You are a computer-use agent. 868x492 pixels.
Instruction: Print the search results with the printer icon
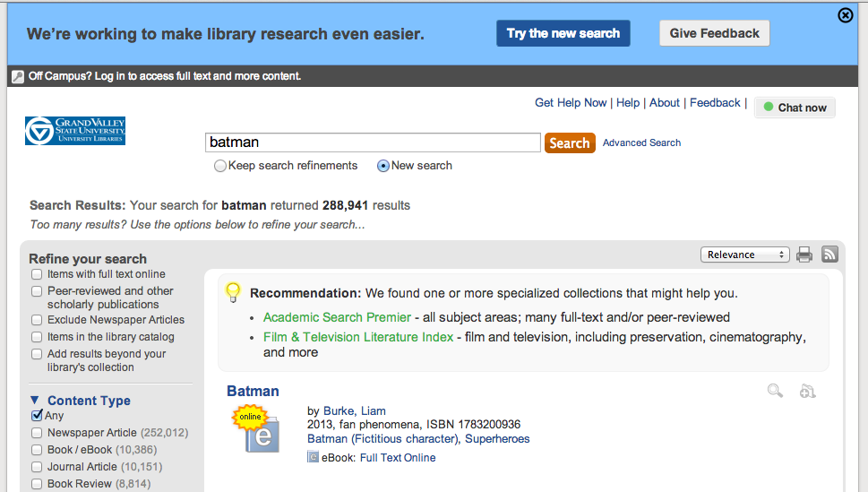[804, 255]
